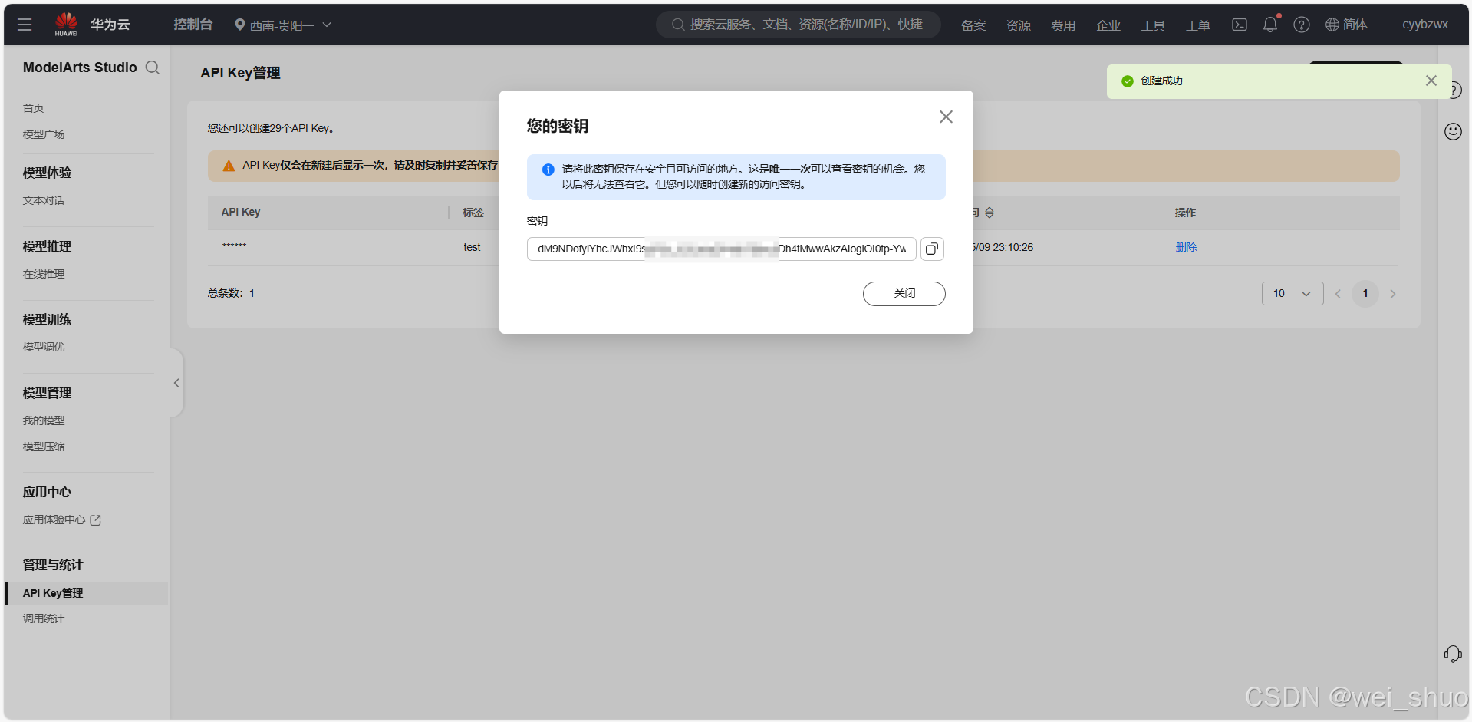
Task: Open the 控制台 console link
Action: (x=193, y=25)
